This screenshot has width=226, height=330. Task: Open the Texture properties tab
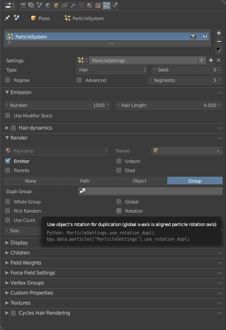coord(98,5)
